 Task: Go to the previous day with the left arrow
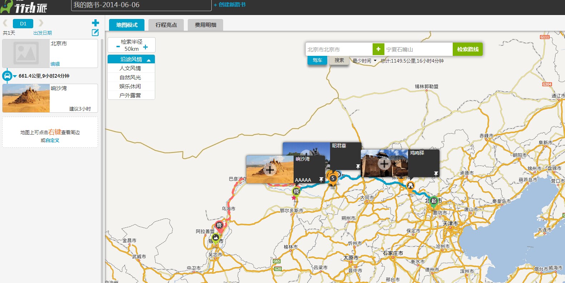point(5,23)
